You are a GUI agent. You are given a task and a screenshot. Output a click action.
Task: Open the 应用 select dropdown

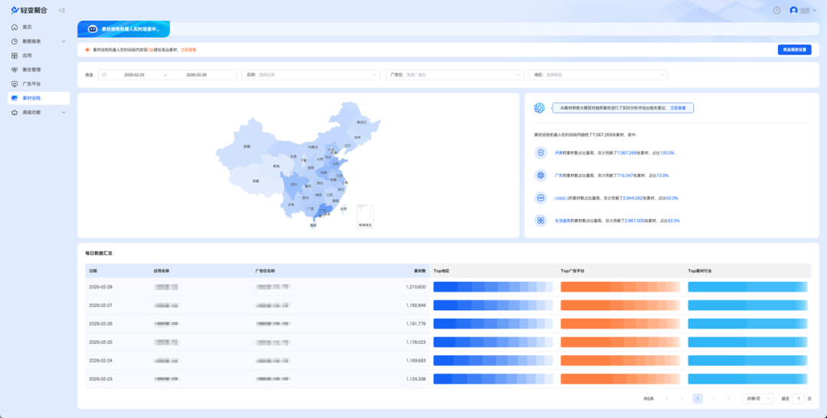[311, 75]
